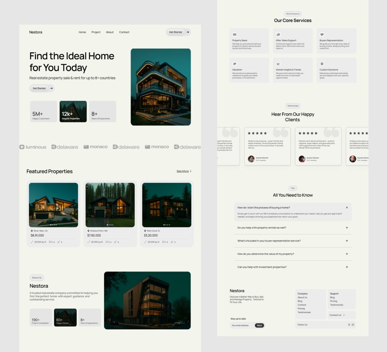This screenshot has width=387, height=352.
Task: Click the 5M+ Happy Customers stat card
Action: (x=44, y=112)
